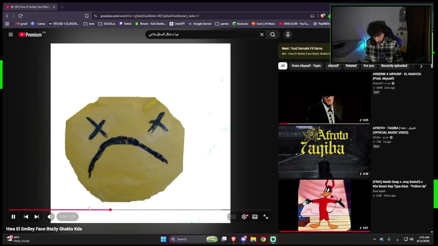438x246 pixels.
Task: Go forward in the browser
Action: pyautogui.click(x=14, y=16)
